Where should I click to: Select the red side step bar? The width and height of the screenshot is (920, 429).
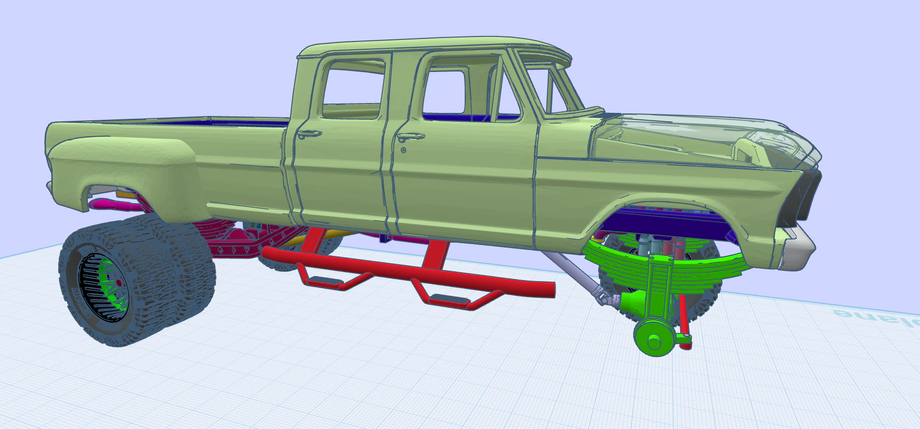click(409, 274)
